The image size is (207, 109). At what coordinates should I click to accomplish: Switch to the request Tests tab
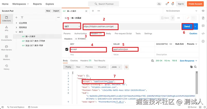(138, 34)
